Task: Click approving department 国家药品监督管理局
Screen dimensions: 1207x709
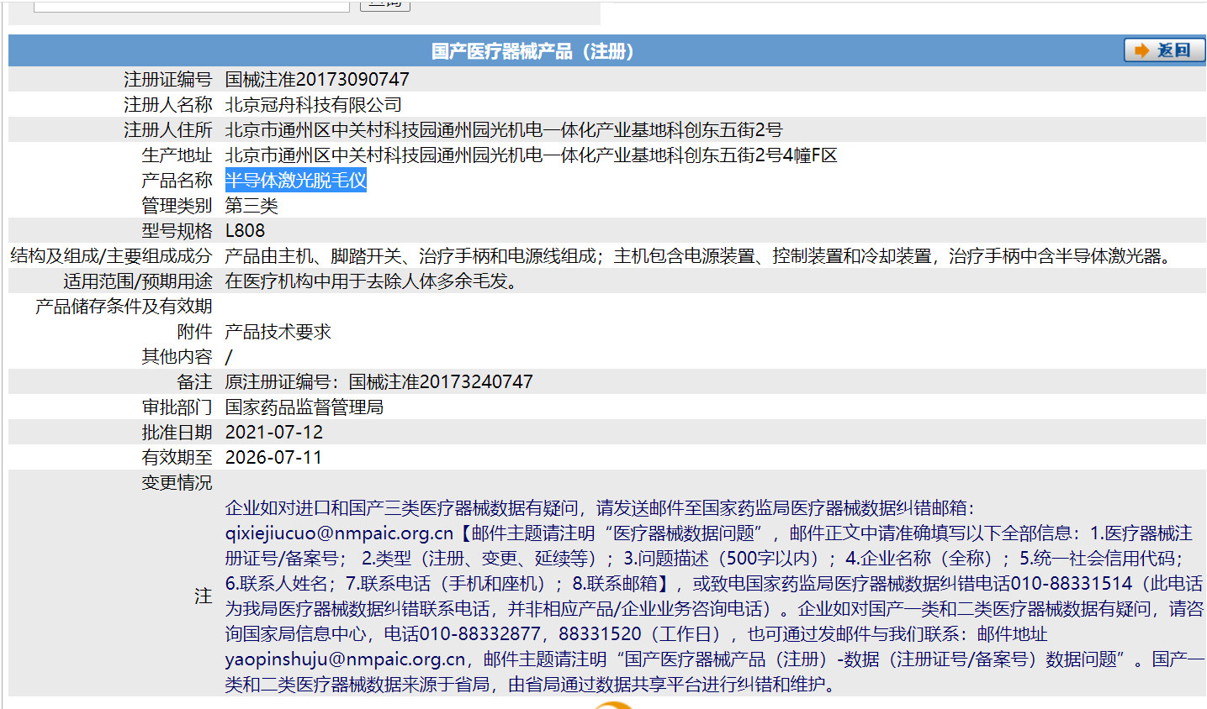Action: (304, 407)
